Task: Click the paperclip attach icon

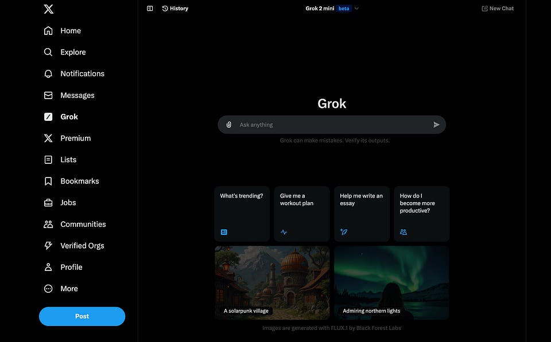Action: 229,124
